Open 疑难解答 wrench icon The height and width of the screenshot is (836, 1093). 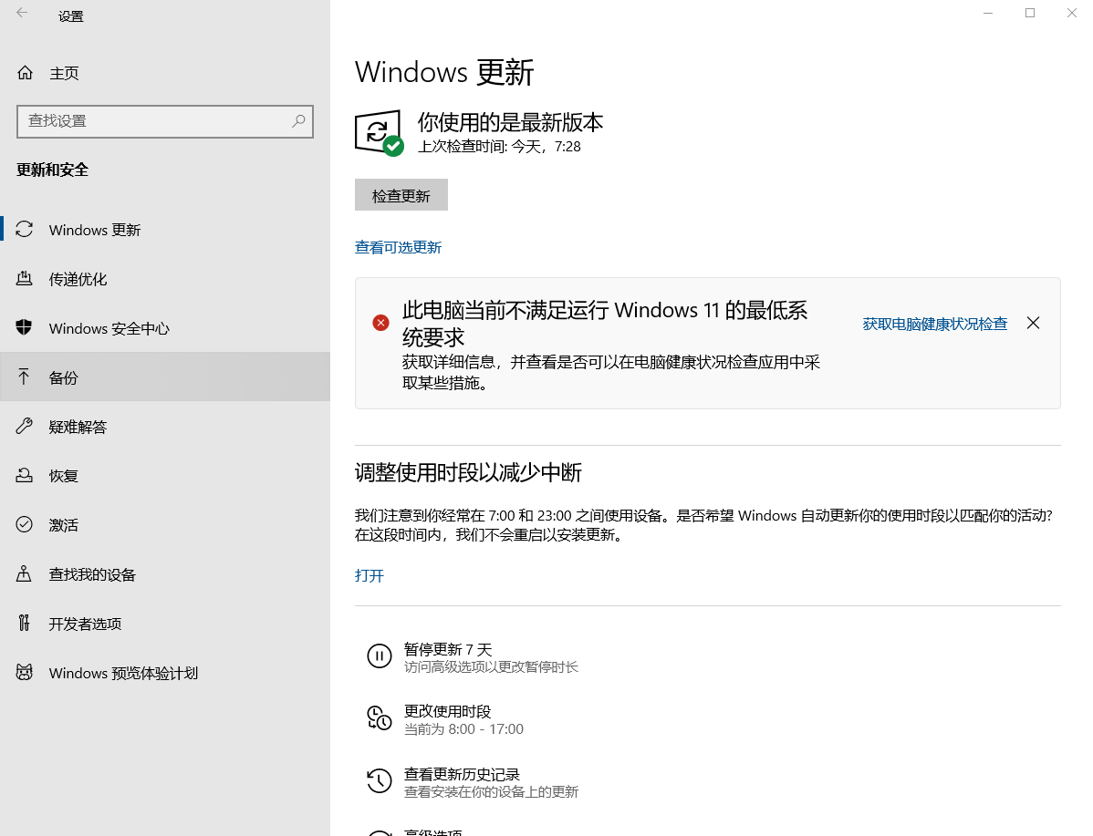pos(25,427)
